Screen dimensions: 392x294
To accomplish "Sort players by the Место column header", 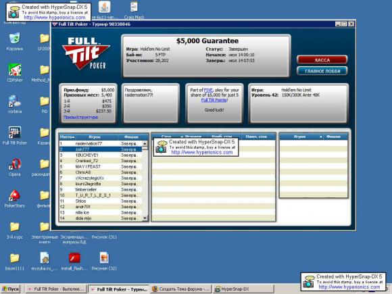I will (67, 137).
